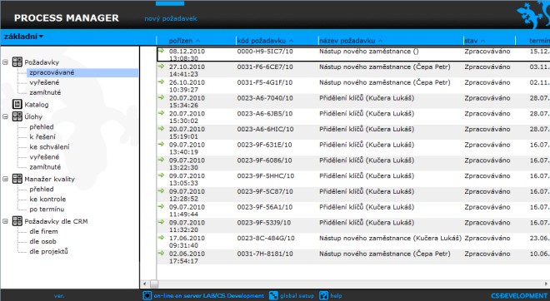Collapse the Požadavky tree node

coord(5,62)
